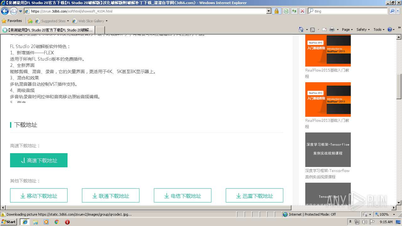Click the Compatibility View icon
Image resolution: width=402 pixels, height=226 pixels.
coord(286,11)
